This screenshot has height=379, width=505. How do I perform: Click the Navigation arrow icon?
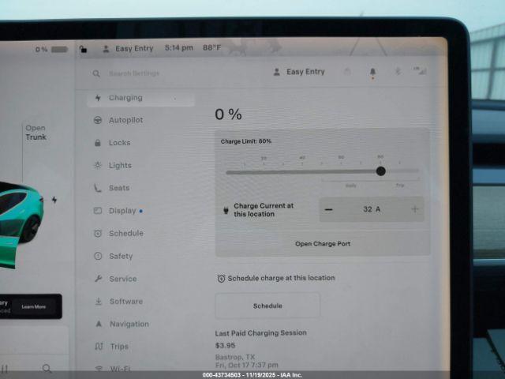[x=99, y=324]
